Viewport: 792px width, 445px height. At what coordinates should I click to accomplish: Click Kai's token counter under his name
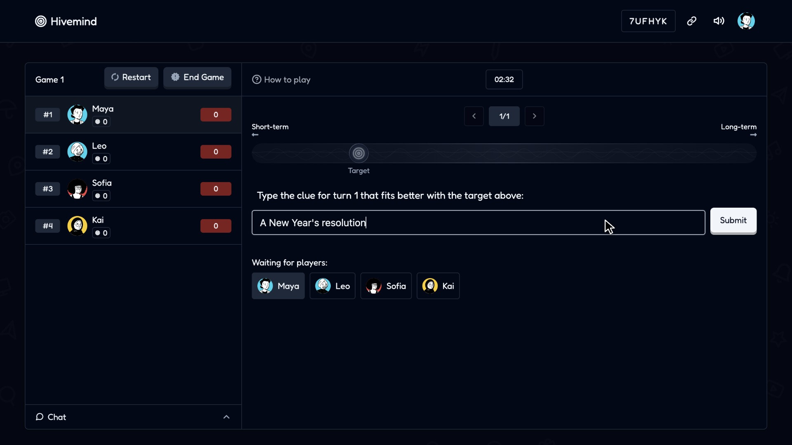101,233
